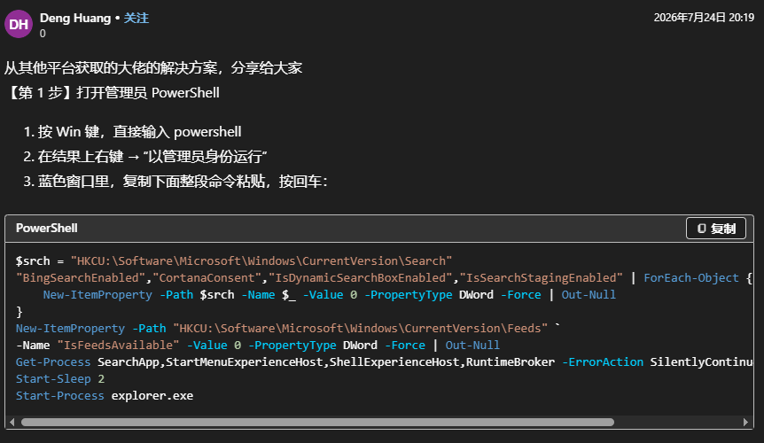
Task: Click the 复制 copy button
Action: 716,229
